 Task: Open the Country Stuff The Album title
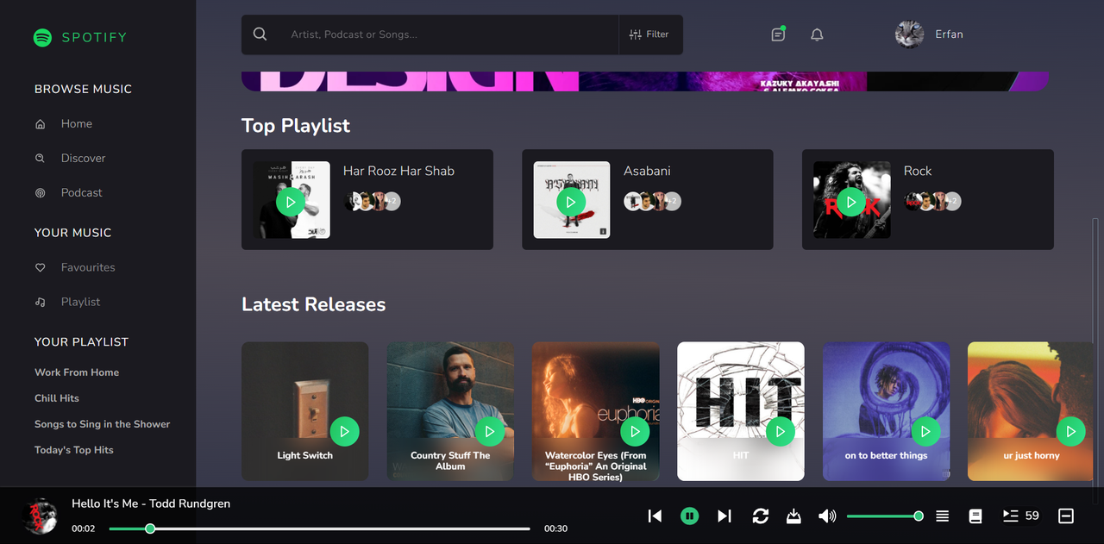click(x=450, y=460)
